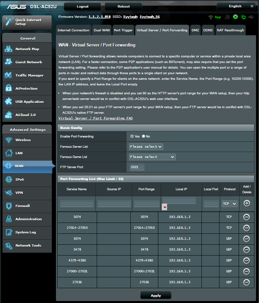This screenshot has height=303, width=259.
Task: Click the FTP Server Port field
Action: click(137, 167)
